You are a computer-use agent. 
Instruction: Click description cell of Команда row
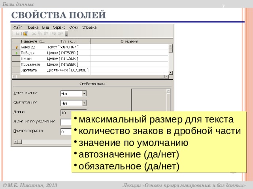coord(130,47)
